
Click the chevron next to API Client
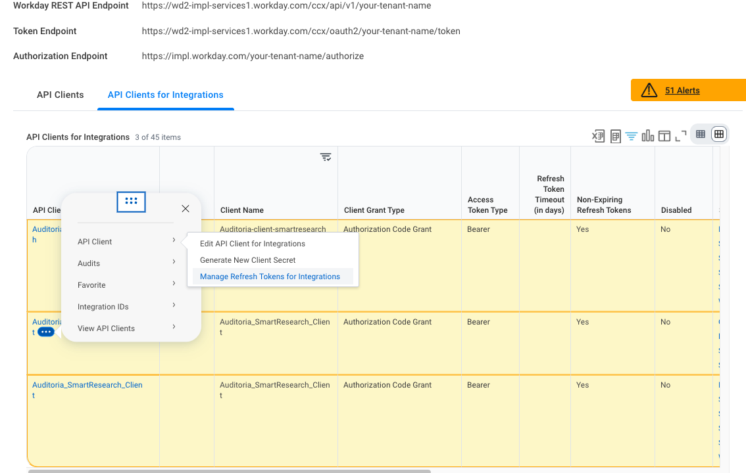(x=174, y=240)
